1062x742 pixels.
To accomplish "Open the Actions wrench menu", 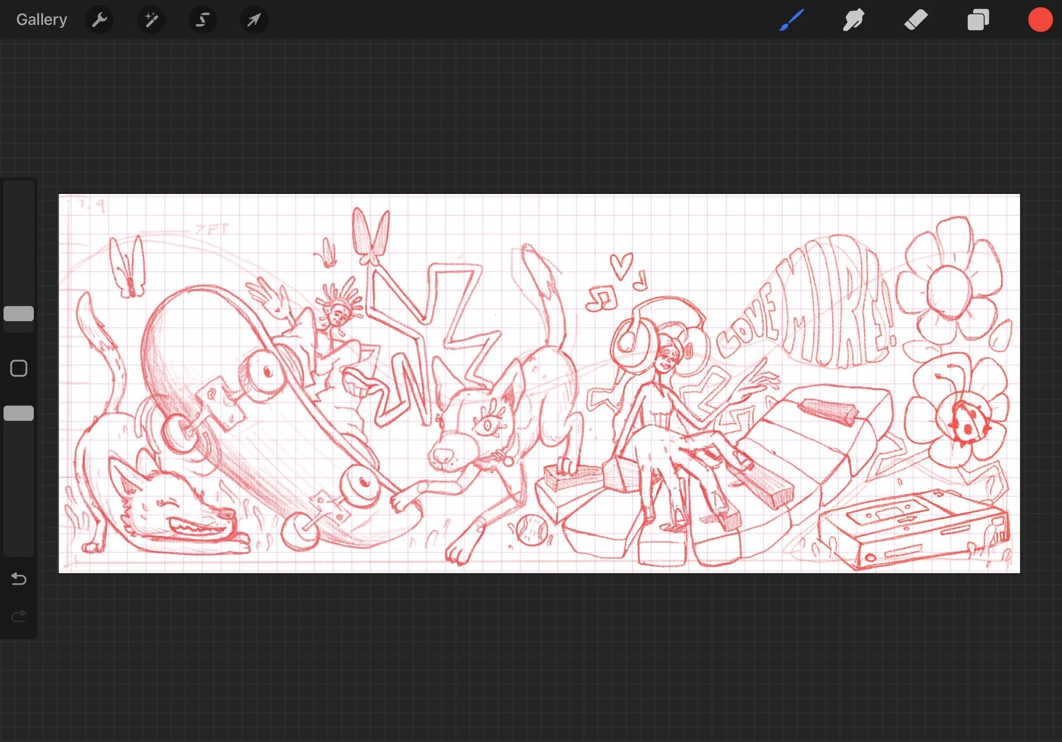I will [x=100, y=20].
